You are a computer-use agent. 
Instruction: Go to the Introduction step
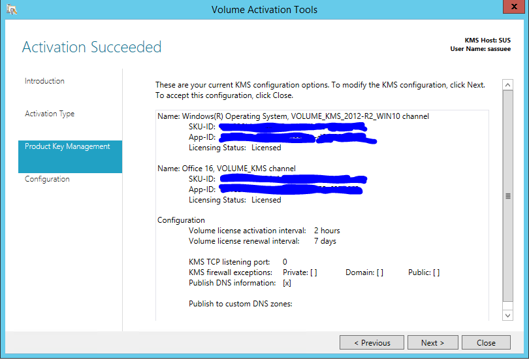[44, 81]
